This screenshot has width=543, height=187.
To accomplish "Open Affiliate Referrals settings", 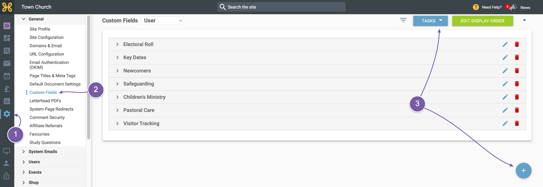I will (x=46, y=126).
